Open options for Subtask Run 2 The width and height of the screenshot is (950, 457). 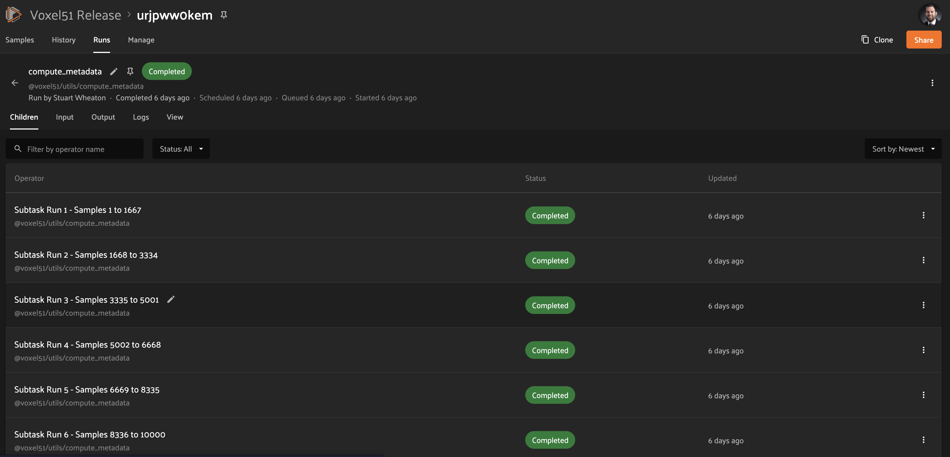[923, 260]
